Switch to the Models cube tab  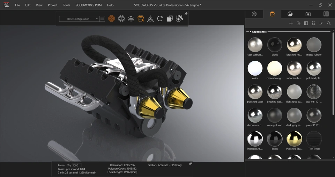click(254, 14)
